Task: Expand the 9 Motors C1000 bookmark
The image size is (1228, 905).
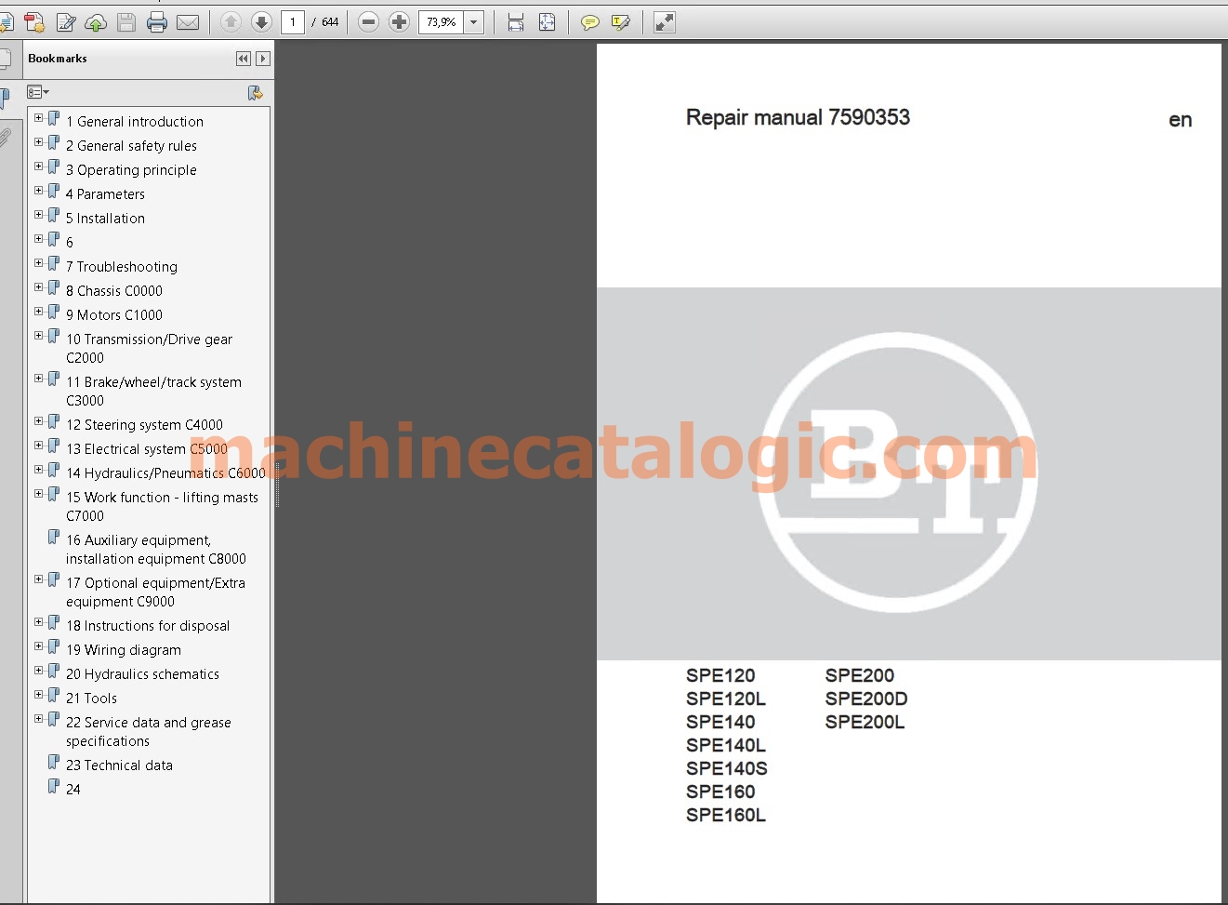Action: pyautogui.click(x=39, y=312)
